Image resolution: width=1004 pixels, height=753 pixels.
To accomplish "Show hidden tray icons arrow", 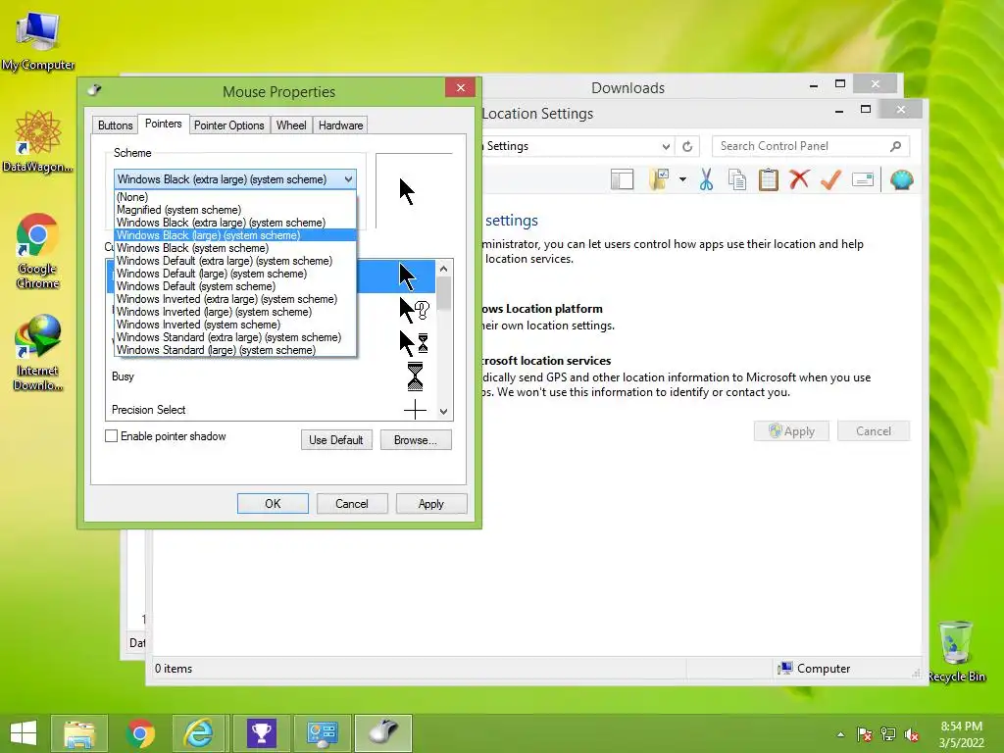I will coord(840,735).
